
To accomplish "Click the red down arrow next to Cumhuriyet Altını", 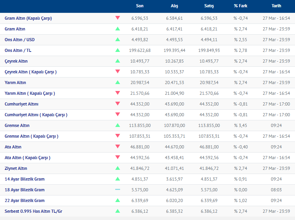I will pos(118,104).
